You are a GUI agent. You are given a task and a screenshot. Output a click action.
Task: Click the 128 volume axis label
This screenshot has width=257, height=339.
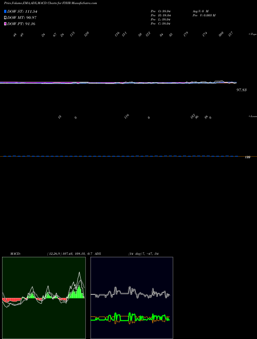click(247, 157)
